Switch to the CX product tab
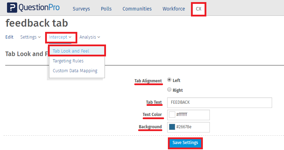This screenshot has height=150, width=284. click(x=199, y=9)
